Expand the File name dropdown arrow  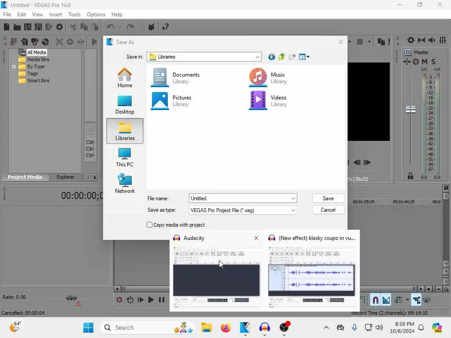point(293,198)
